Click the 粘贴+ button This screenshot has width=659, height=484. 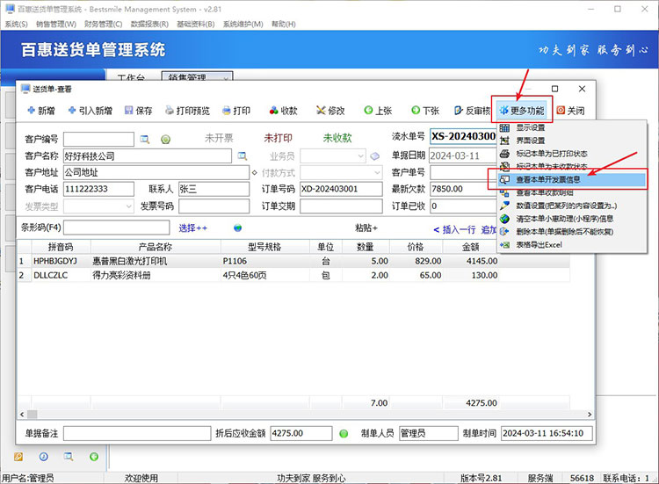tap(366, 228)
